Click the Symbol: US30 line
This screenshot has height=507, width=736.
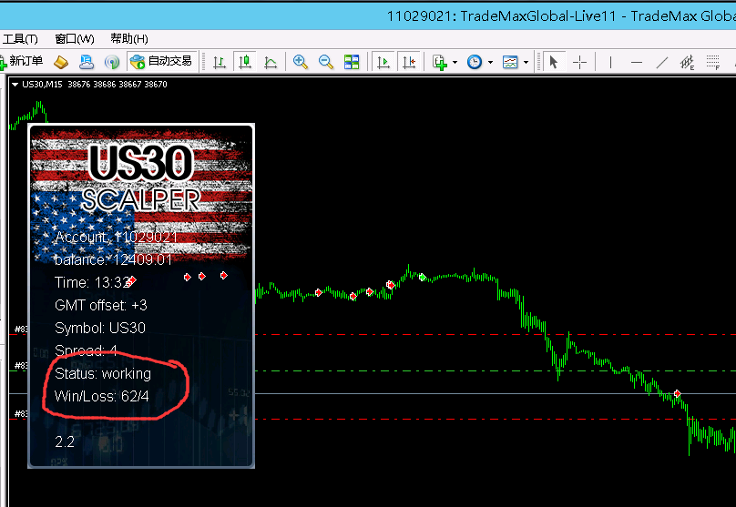(x=100, y=328)
